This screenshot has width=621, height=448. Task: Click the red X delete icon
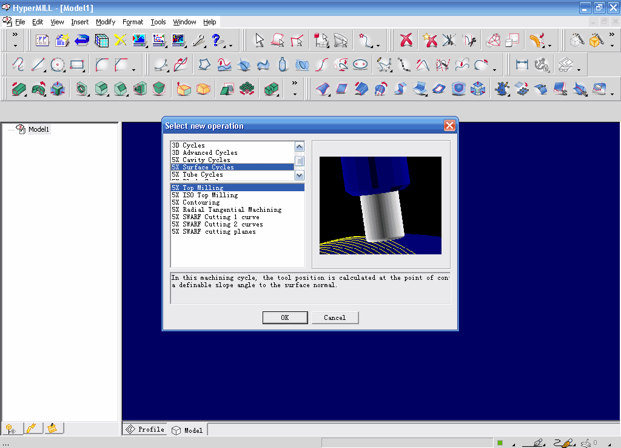406,40
